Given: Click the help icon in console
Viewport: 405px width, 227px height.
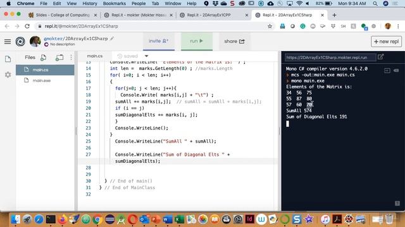Looking at the screenshot, I should (x=397, y=204).
